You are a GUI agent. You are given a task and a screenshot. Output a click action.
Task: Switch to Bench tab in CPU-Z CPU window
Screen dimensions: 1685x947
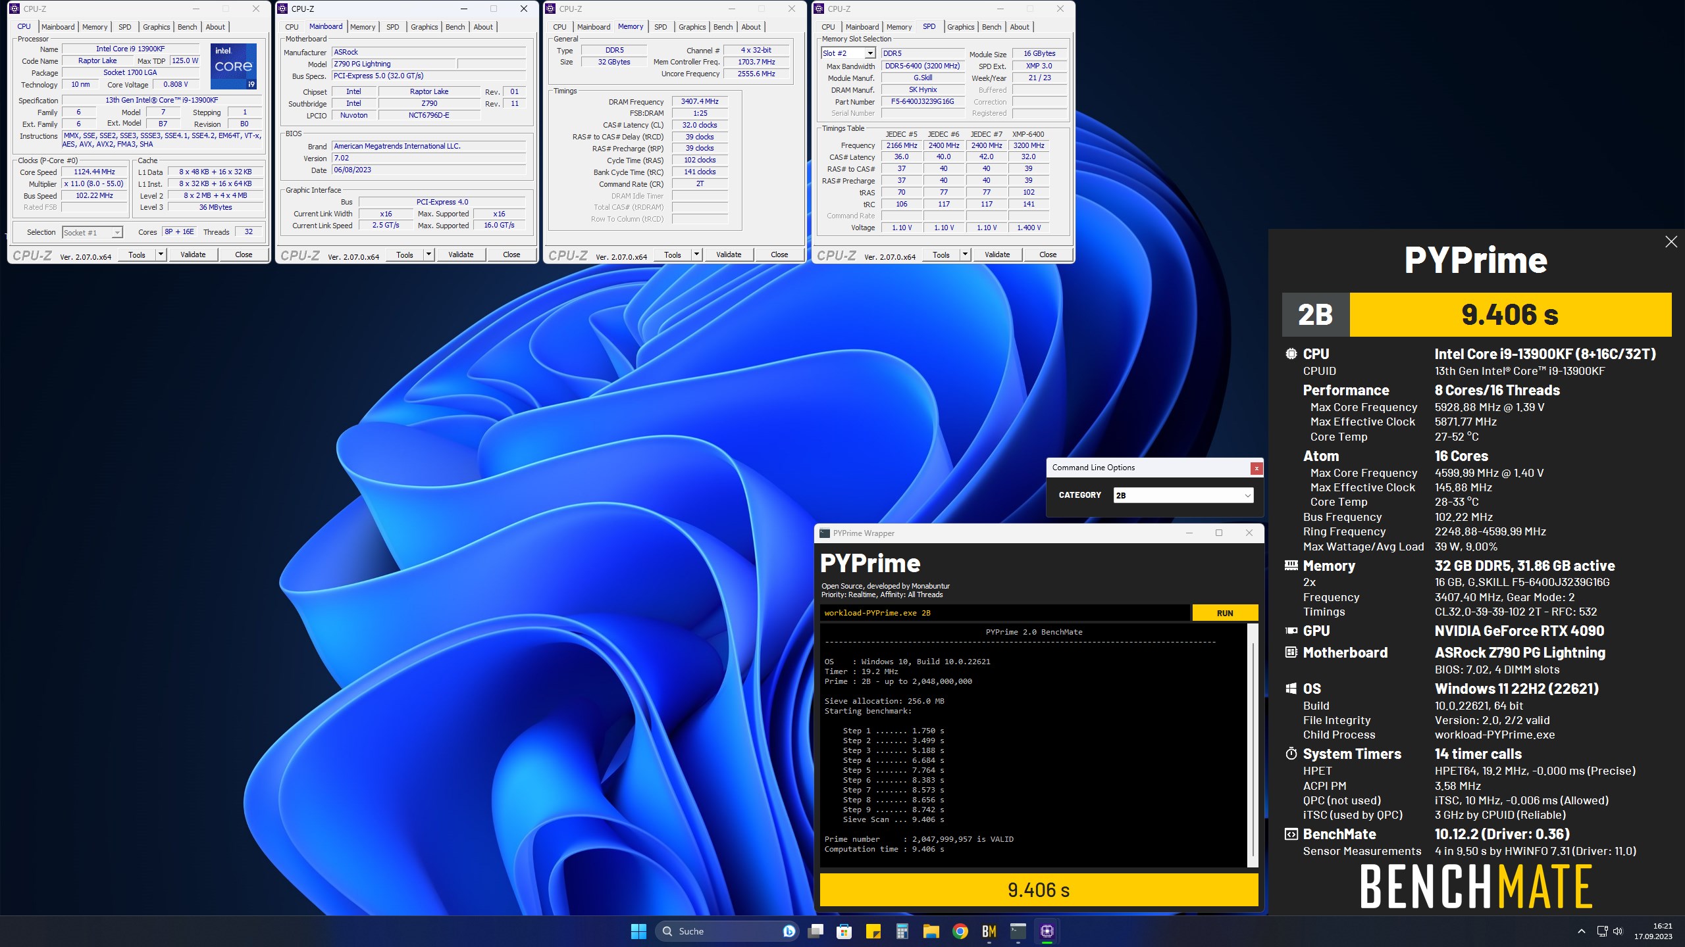pyautogui.click(x=187, y=27)
